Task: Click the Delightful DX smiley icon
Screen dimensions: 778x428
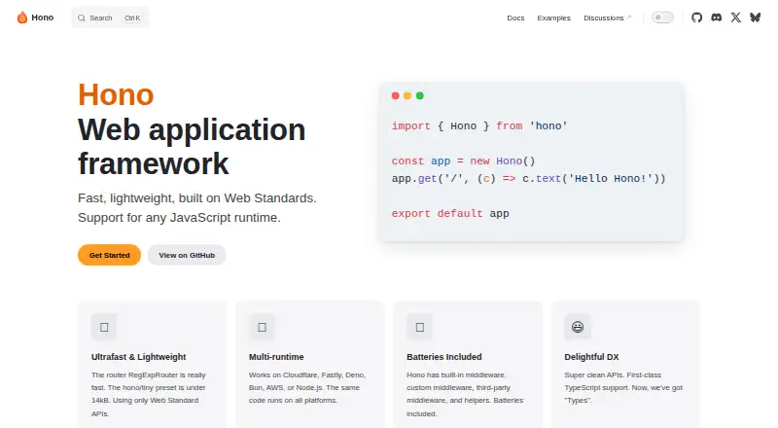Action: pos(578,327)
